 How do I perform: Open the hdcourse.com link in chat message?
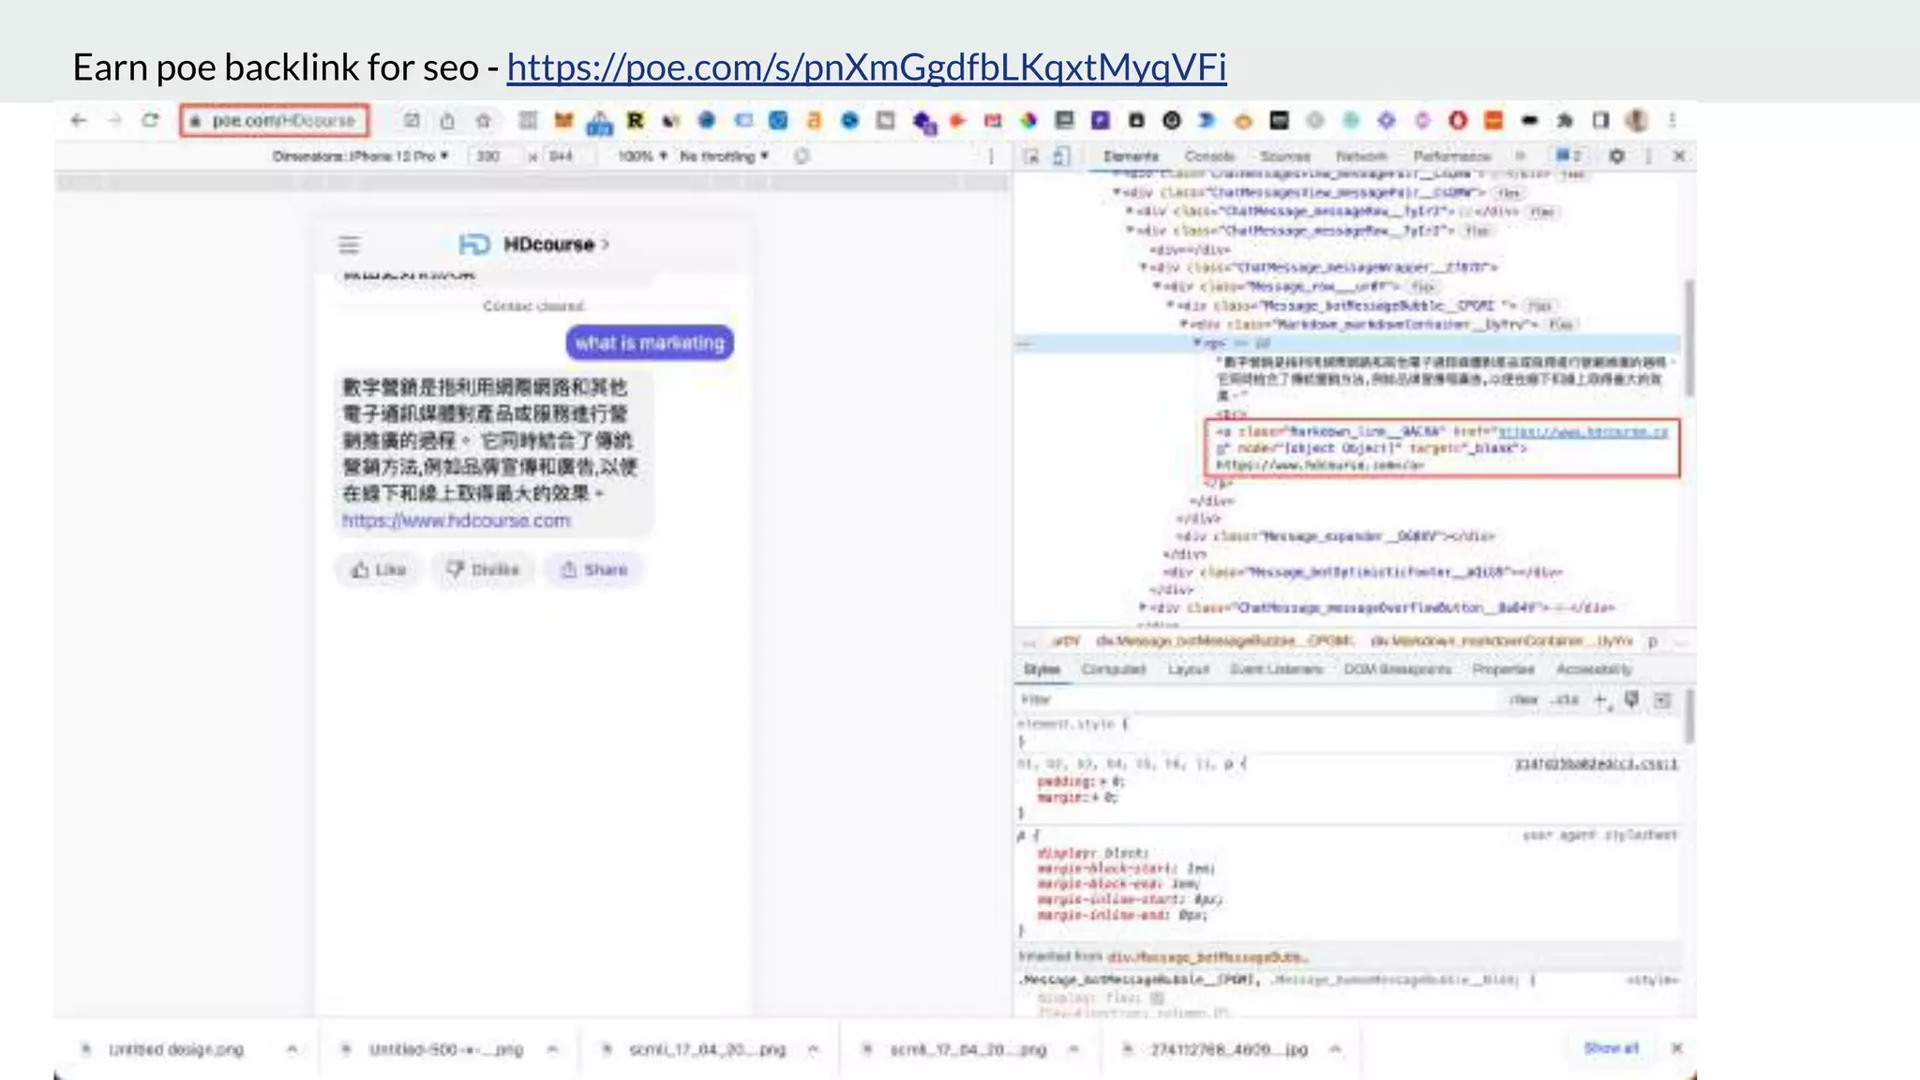pos(456,520)
